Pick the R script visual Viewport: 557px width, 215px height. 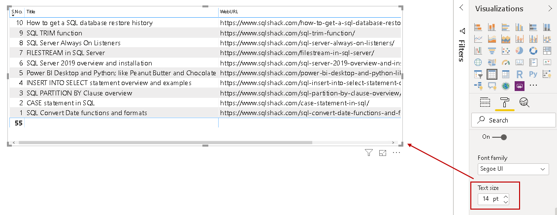click(x=519, y=74)
